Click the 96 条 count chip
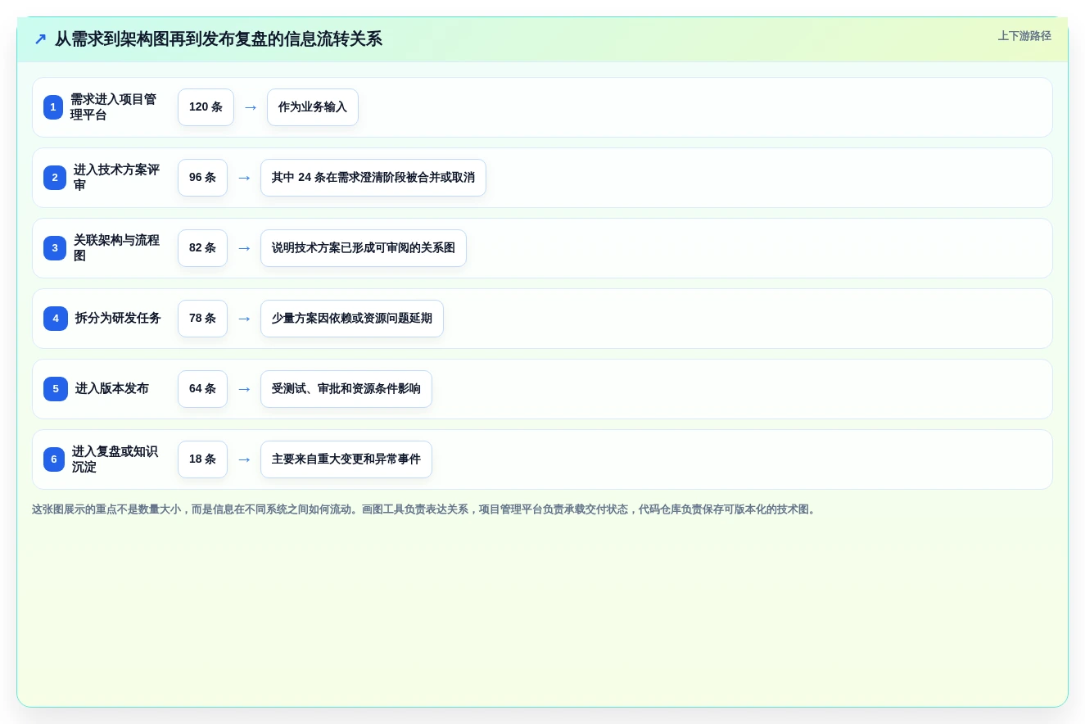Image resolution: width=1085 pixels, height=724 pixels. tap(202, 178)
